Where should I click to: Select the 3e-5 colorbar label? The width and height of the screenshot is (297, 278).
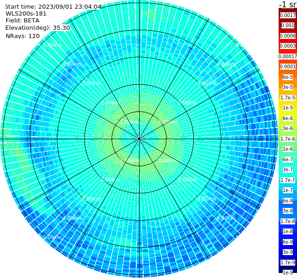288,87
